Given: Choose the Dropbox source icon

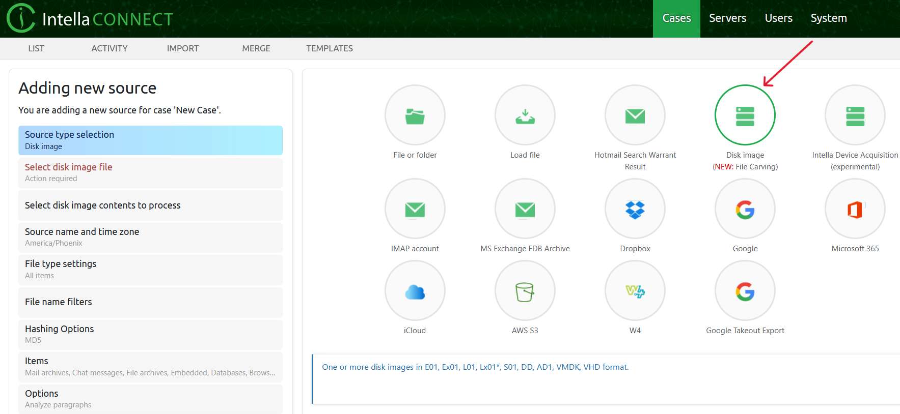Looking at the screenshot, I should coord(635,209).
